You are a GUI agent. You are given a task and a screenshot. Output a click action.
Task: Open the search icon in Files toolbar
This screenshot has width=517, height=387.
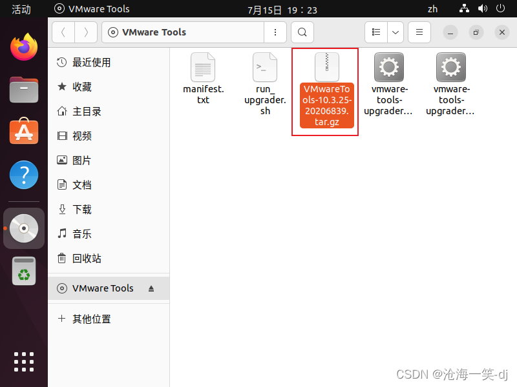[302, 32]
